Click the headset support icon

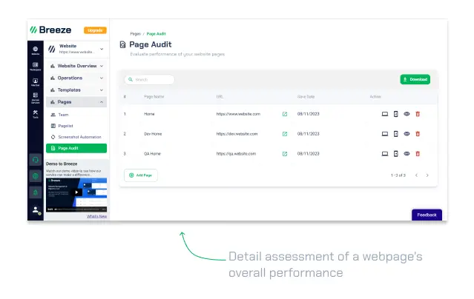tap(36, 160)
